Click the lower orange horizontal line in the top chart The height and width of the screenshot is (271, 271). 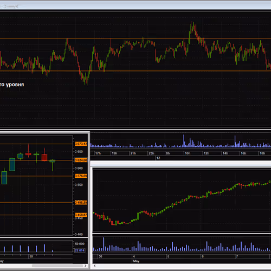135,71
